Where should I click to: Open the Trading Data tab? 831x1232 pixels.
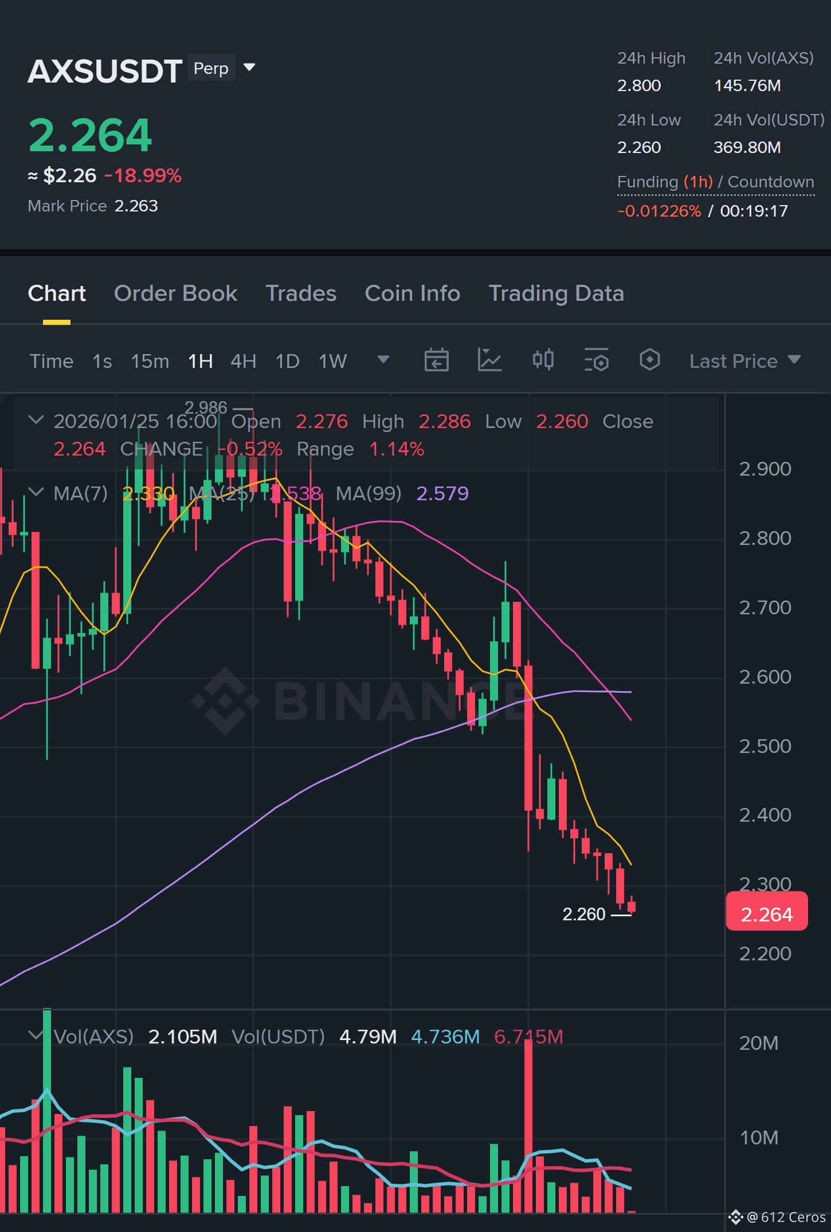click(556, 293)
